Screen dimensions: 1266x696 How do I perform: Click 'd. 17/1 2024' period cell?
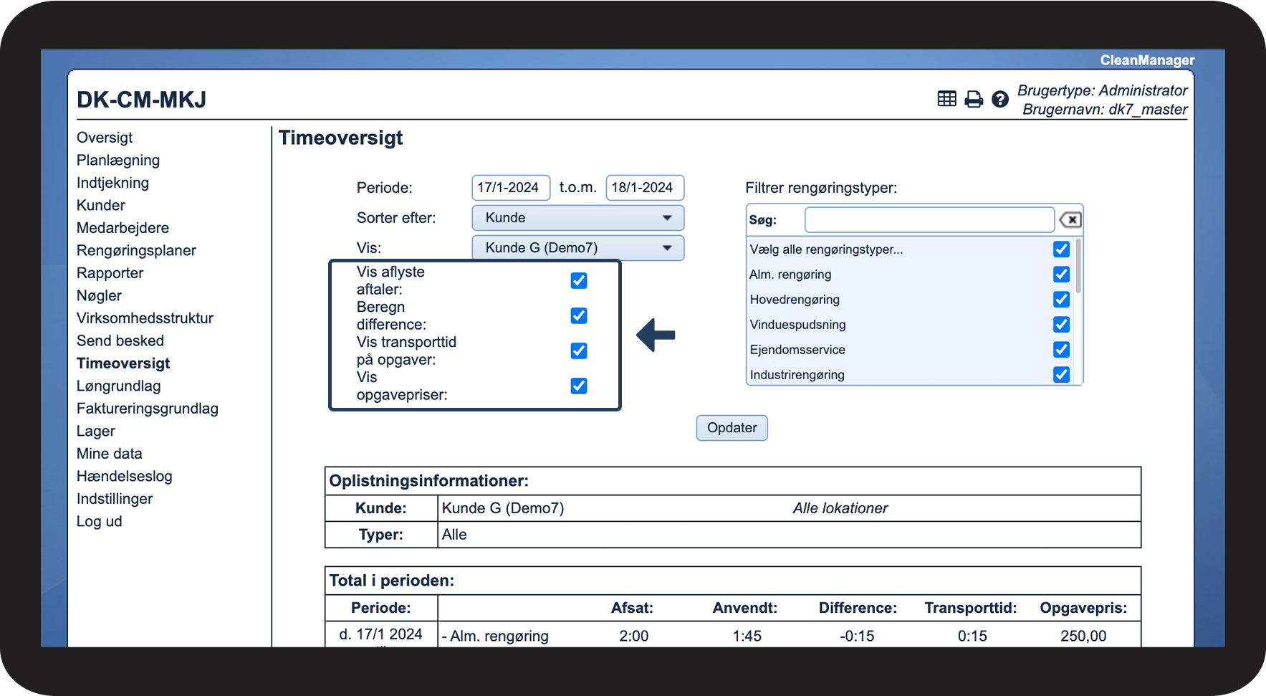click(x=380, y=634)
